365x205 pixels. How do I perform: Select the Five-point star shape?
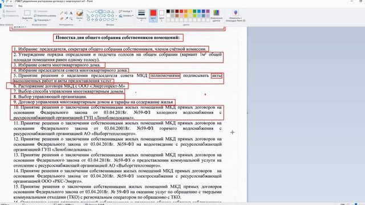point(96,19)
